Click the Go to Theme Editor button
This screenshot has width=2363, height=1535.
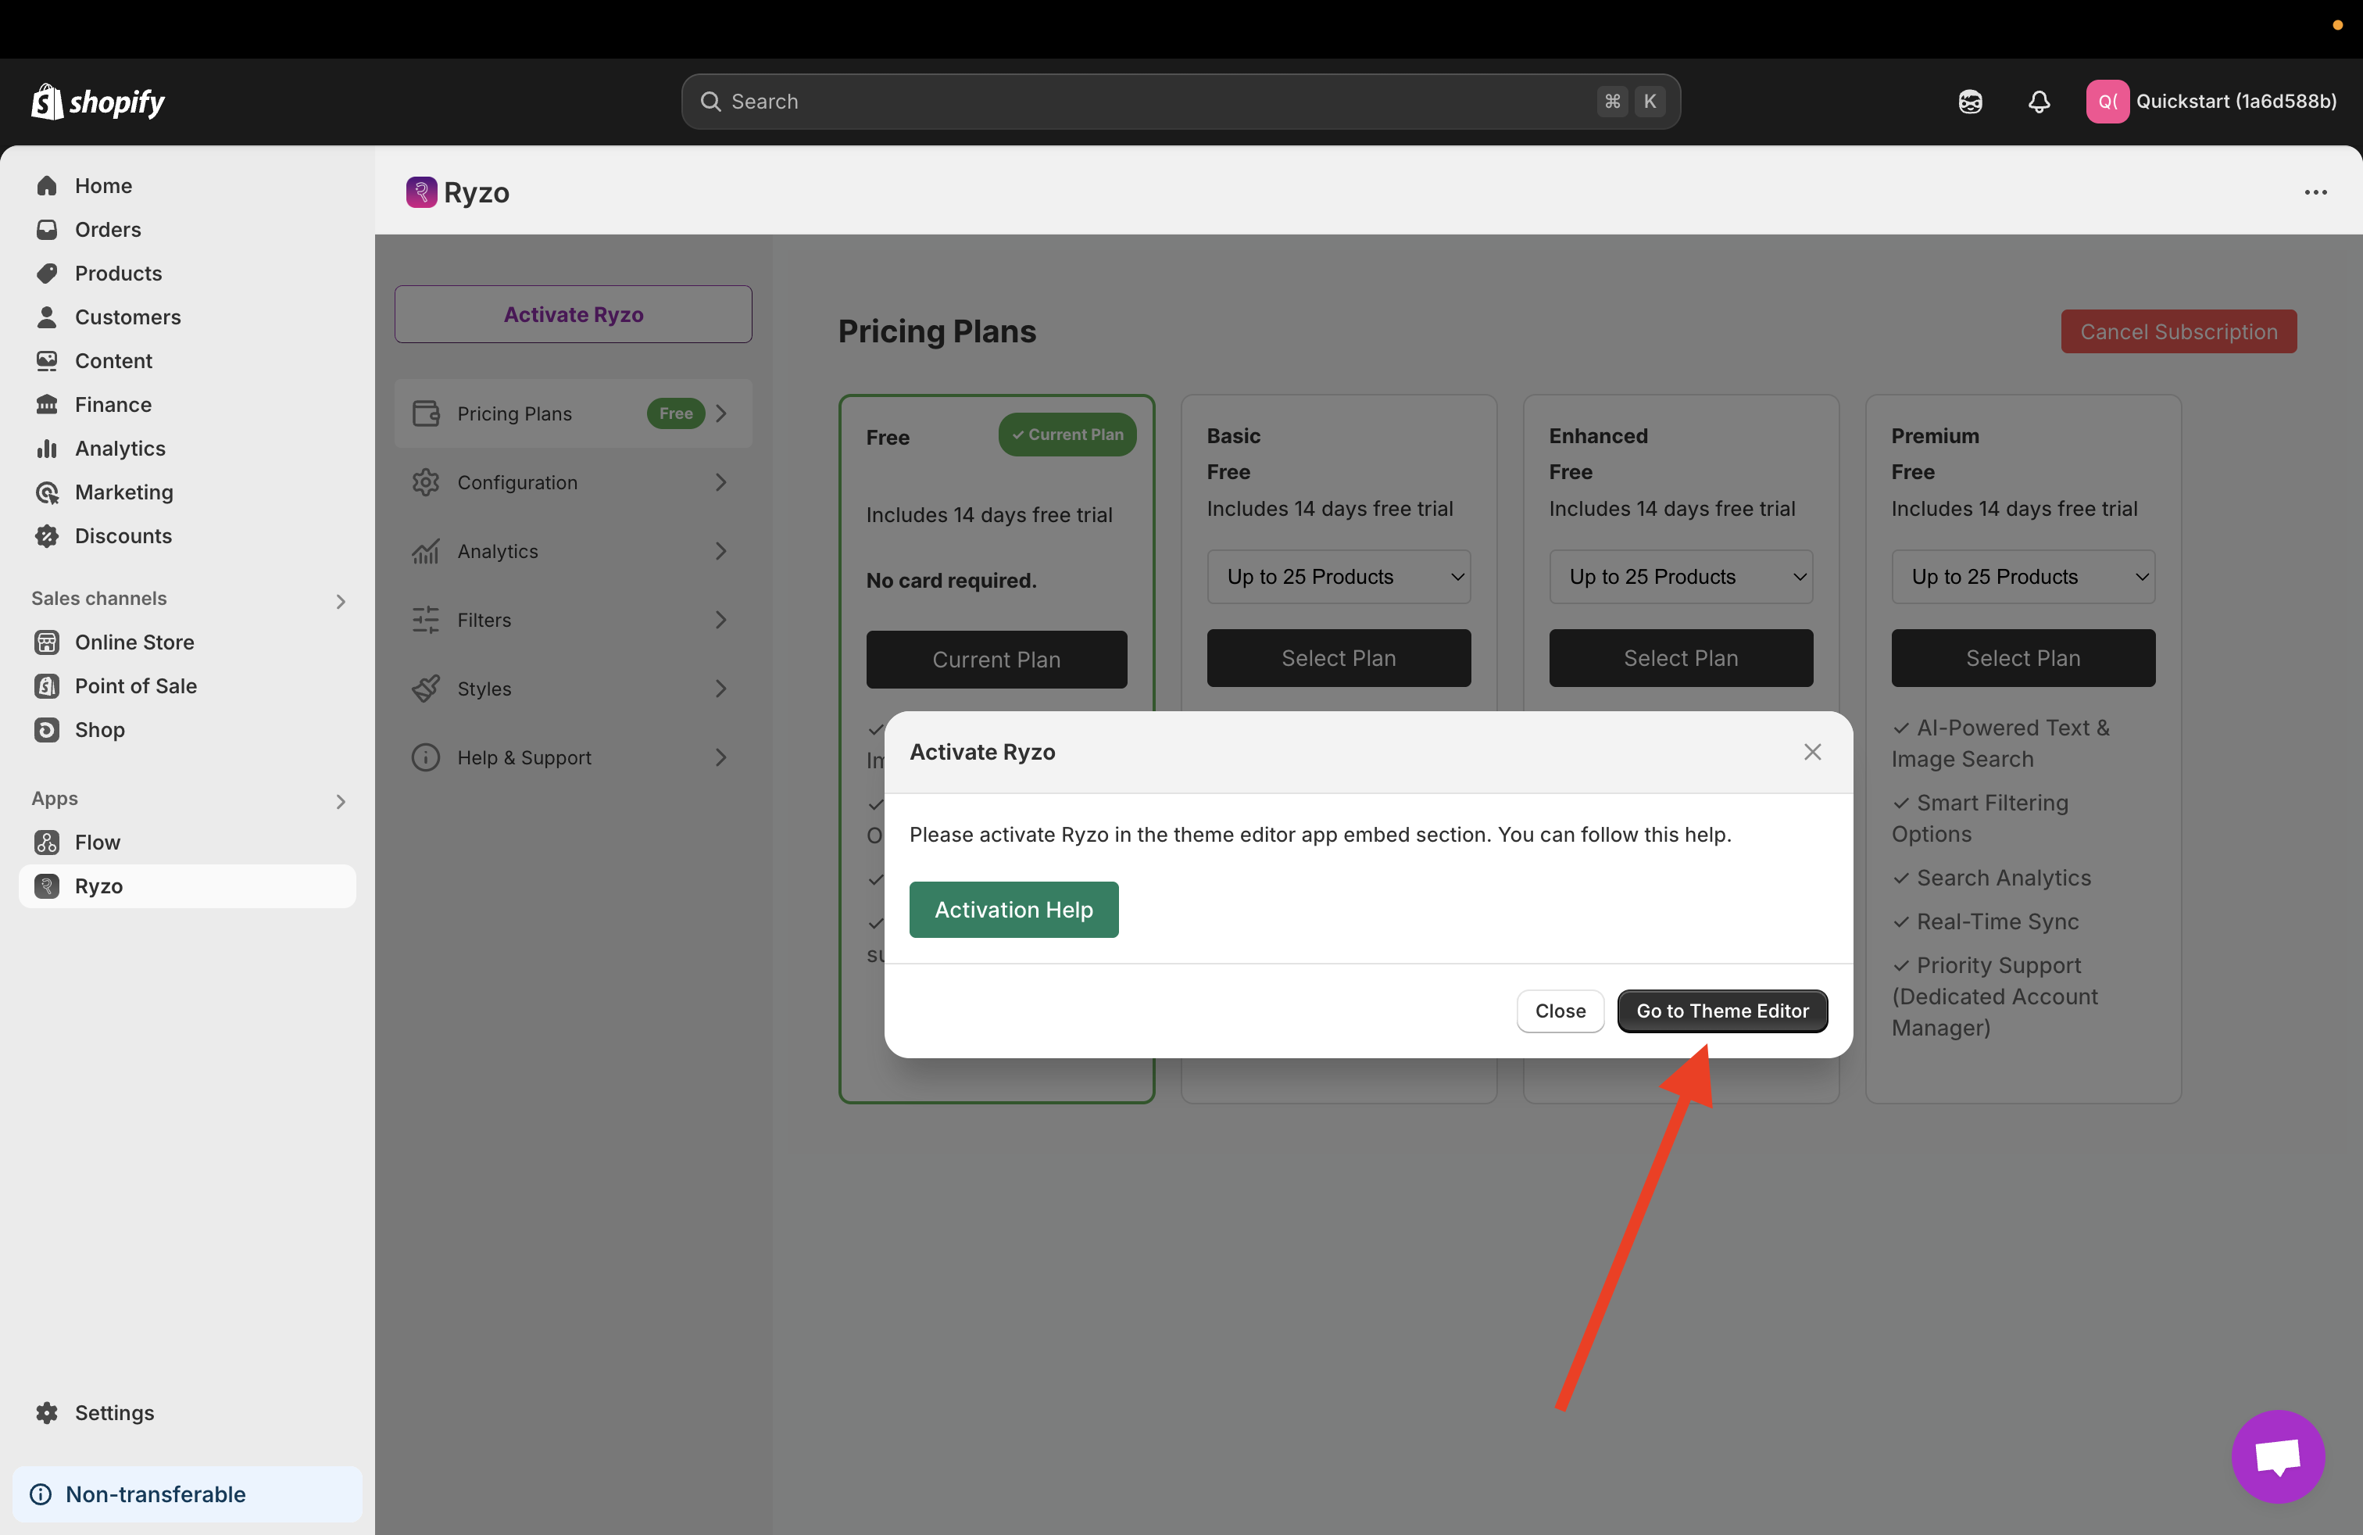click(1721, 1010)
